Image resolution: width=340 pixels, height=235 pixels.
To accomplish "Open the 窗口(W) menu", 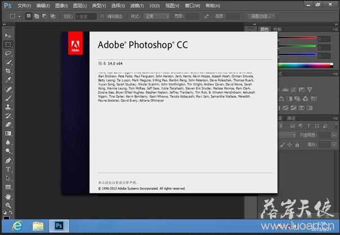I will (x=193, y=6).
